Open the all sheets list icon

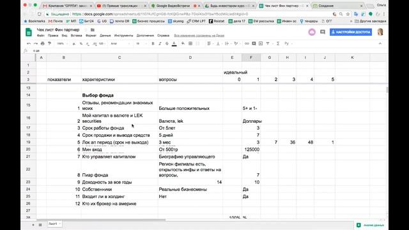pos(40,224)
